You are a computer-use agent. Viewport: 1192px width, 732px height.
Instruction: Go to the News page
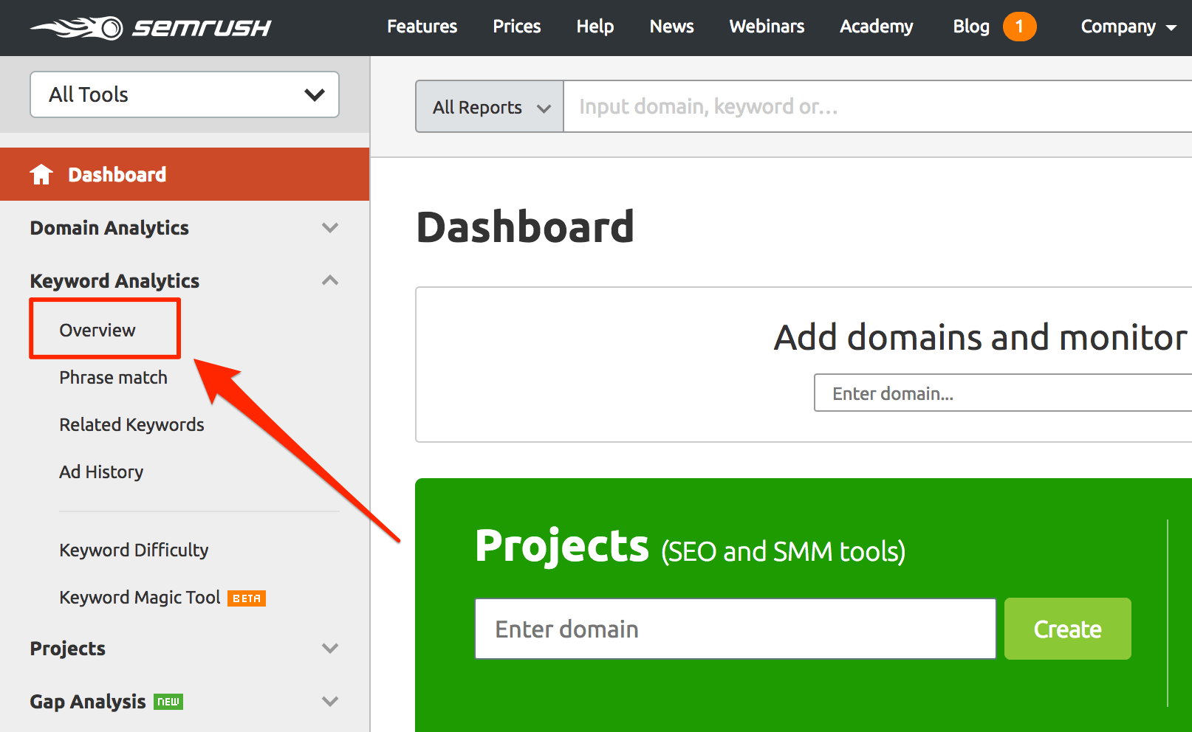click(672, 27)
